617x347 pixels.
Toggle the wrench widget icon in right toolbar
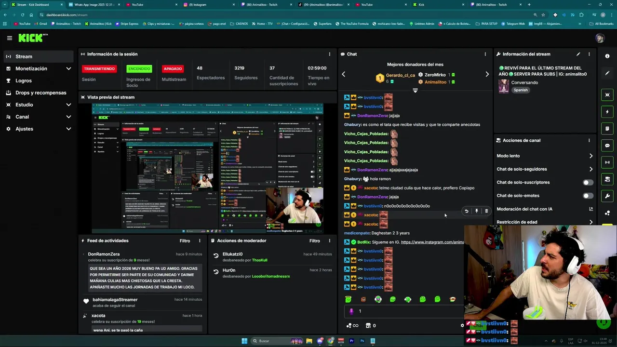[607, 196]
